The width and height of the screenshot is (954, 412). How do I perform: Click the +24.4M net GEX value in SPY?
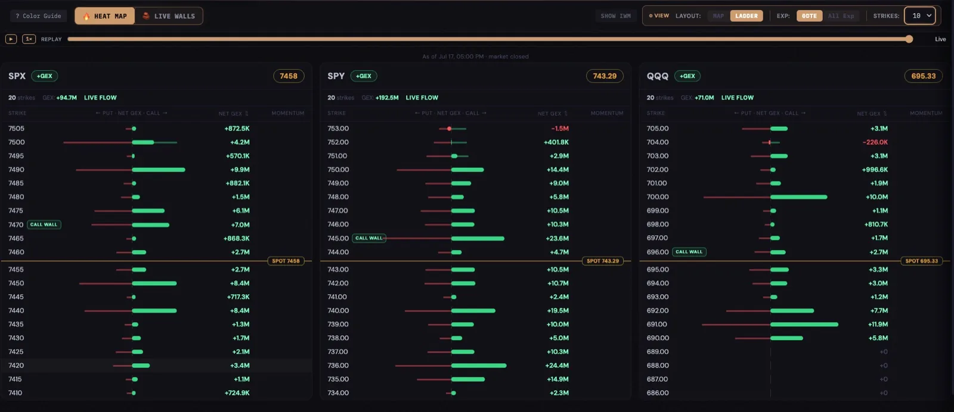tap(557, 366)
